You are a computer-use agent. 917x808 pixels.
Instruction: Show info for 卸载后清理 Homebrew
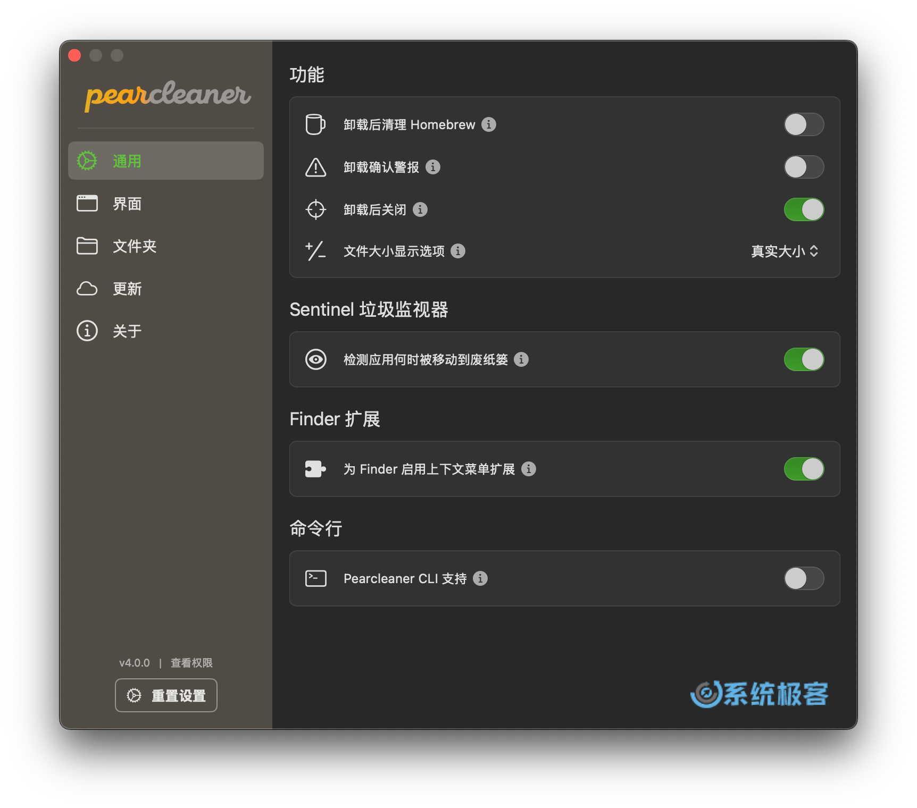coord(489,124)
